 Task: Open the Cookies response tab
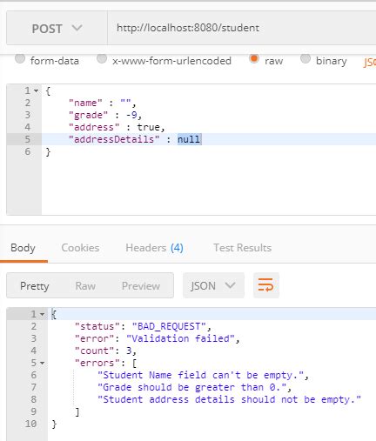[x=80, y=248]
